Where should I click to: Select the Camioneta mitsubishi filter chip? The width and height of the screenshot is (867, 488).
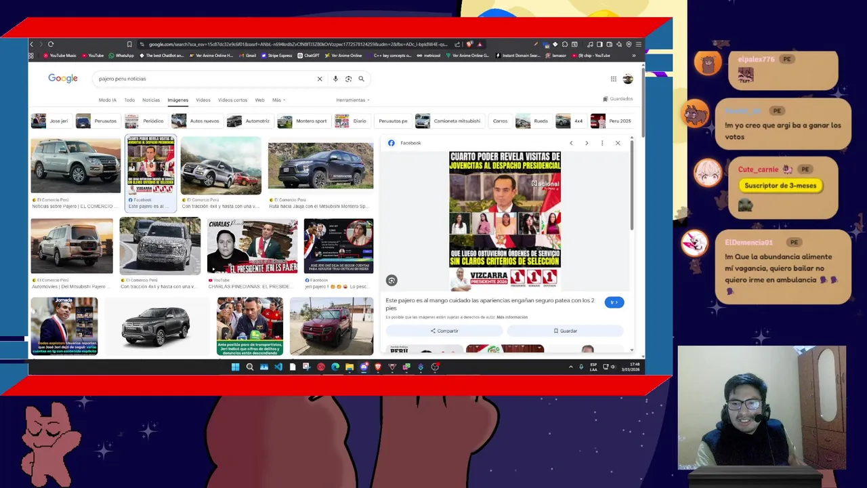448,121
